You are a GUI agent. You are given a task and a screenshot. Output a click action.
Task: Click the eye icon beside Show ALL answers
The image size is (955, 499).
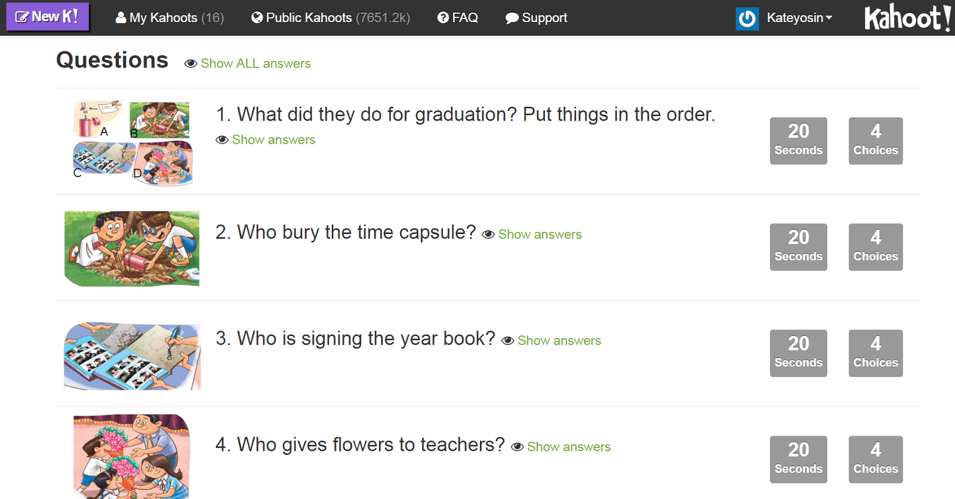(190, 63)
